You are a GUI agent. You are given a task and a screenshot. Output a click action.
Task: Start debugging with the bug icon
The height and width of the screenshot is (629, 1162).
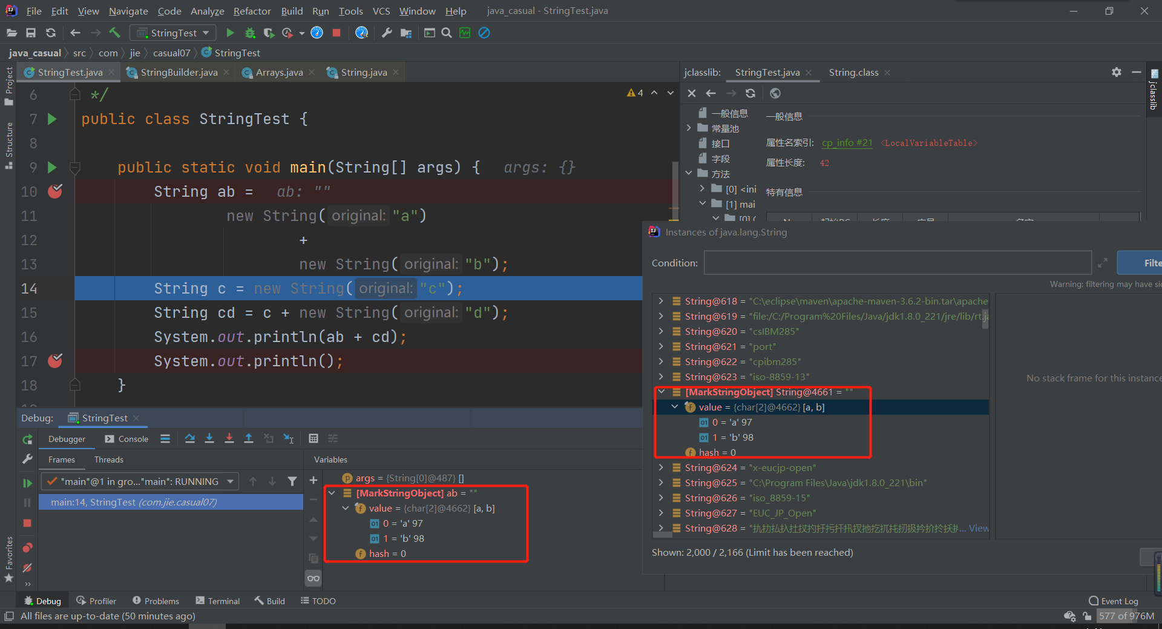click(250, 33)
